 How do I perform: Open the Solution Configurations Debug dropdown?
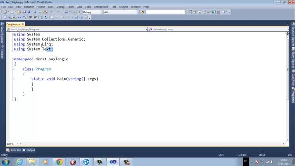(x=92, y=12)
